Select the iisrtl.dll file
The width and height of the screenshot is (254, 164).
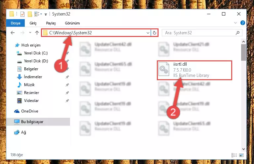tap(195, 70)
